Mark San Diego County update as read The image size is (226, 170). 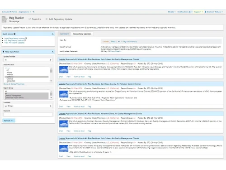click(x=79, y=107)
